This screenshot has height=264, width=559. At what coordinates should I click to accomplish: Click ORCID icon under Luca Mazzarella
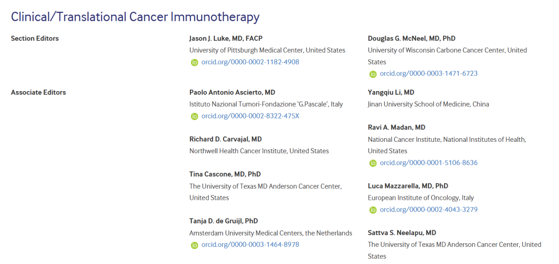coord(373,210)
